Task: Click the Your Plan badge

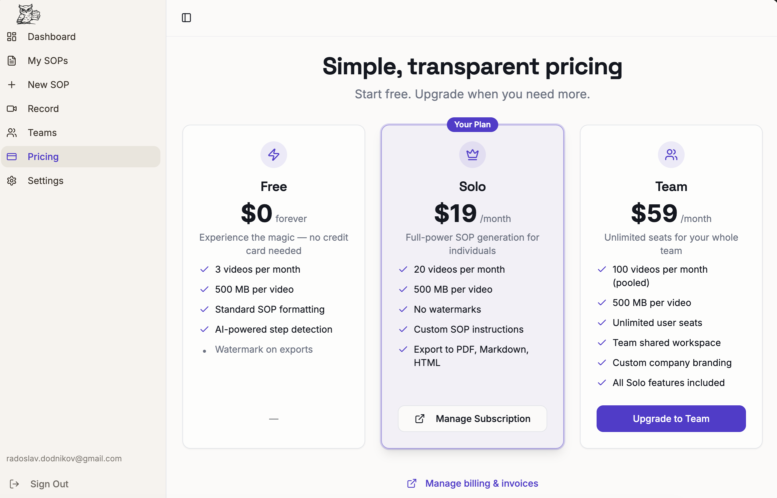Action: pyautogui.click(x=472, y=125)
